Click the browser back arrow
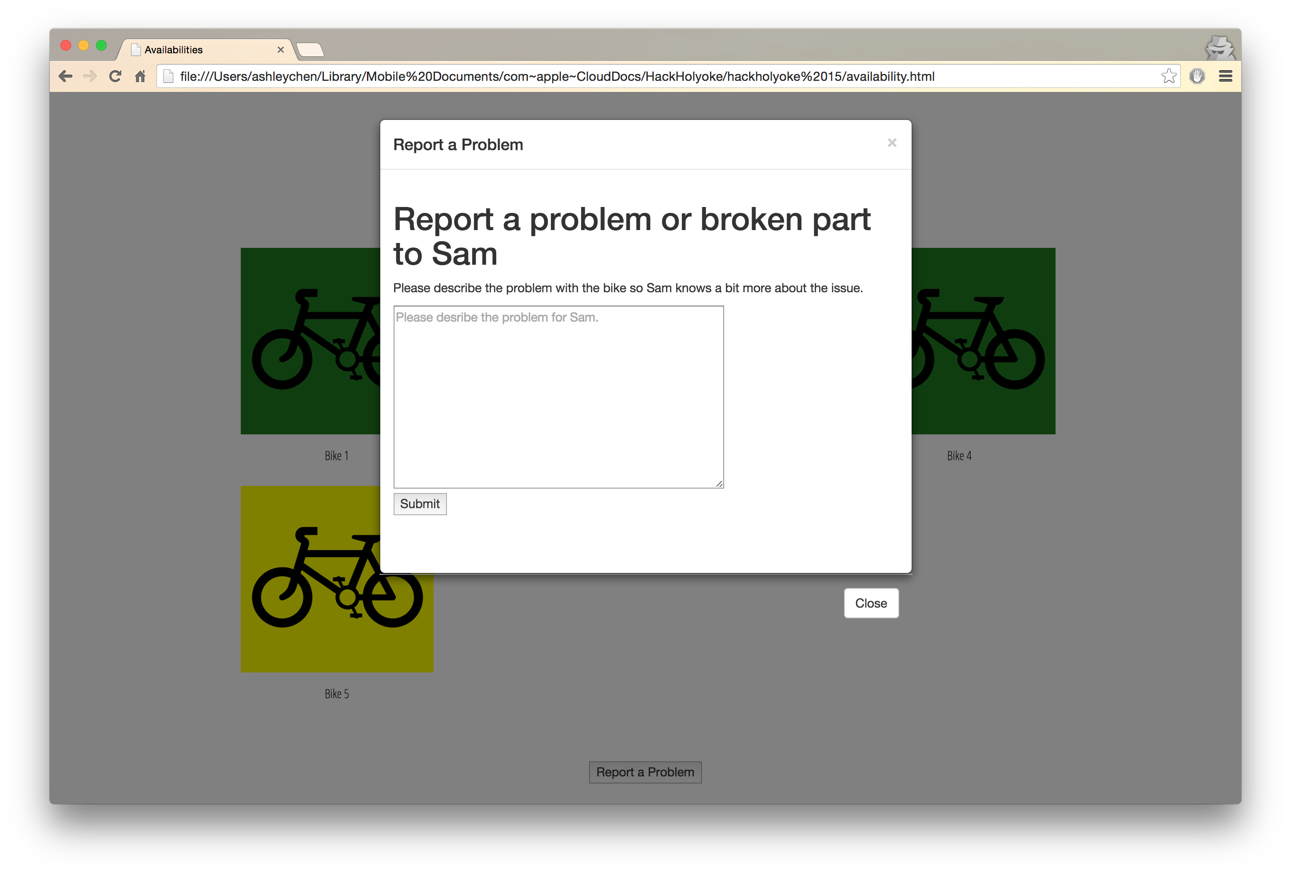 (66, 76)
